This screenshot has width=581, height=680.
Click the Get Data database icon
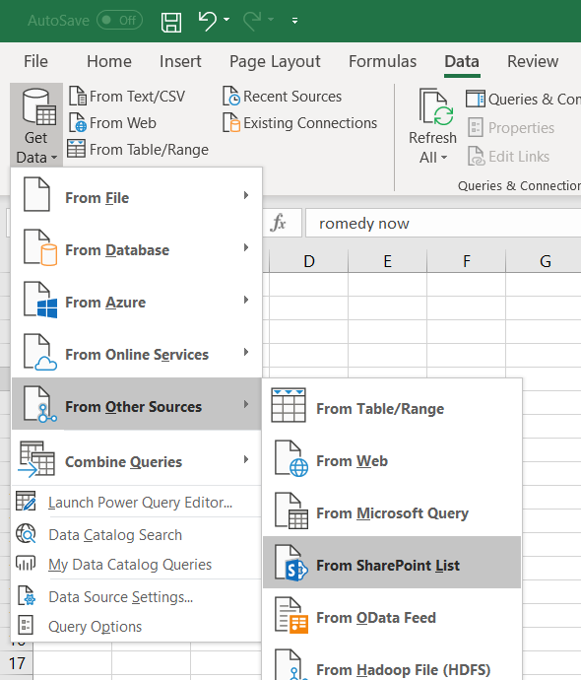pos(38,106)
